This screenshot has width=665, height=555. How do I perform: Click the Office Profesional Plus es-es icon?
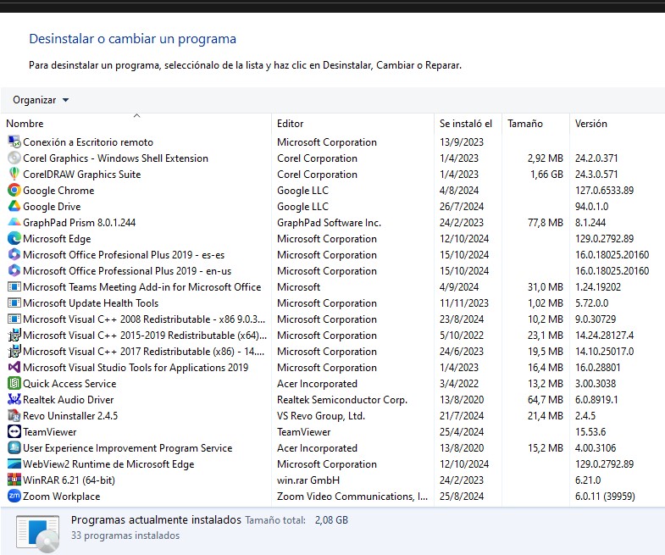coord(14,254)
